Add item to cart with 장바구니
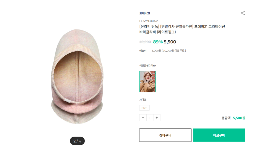 [x=165, y=135]
